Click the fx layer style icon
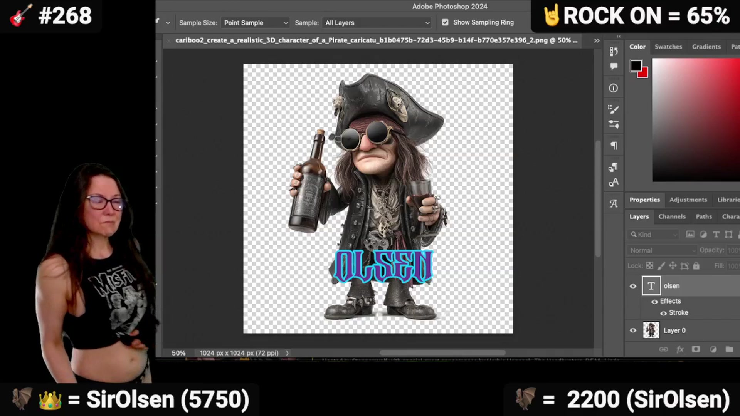Viewport: 740px width, 416px height. click(680, 349)
